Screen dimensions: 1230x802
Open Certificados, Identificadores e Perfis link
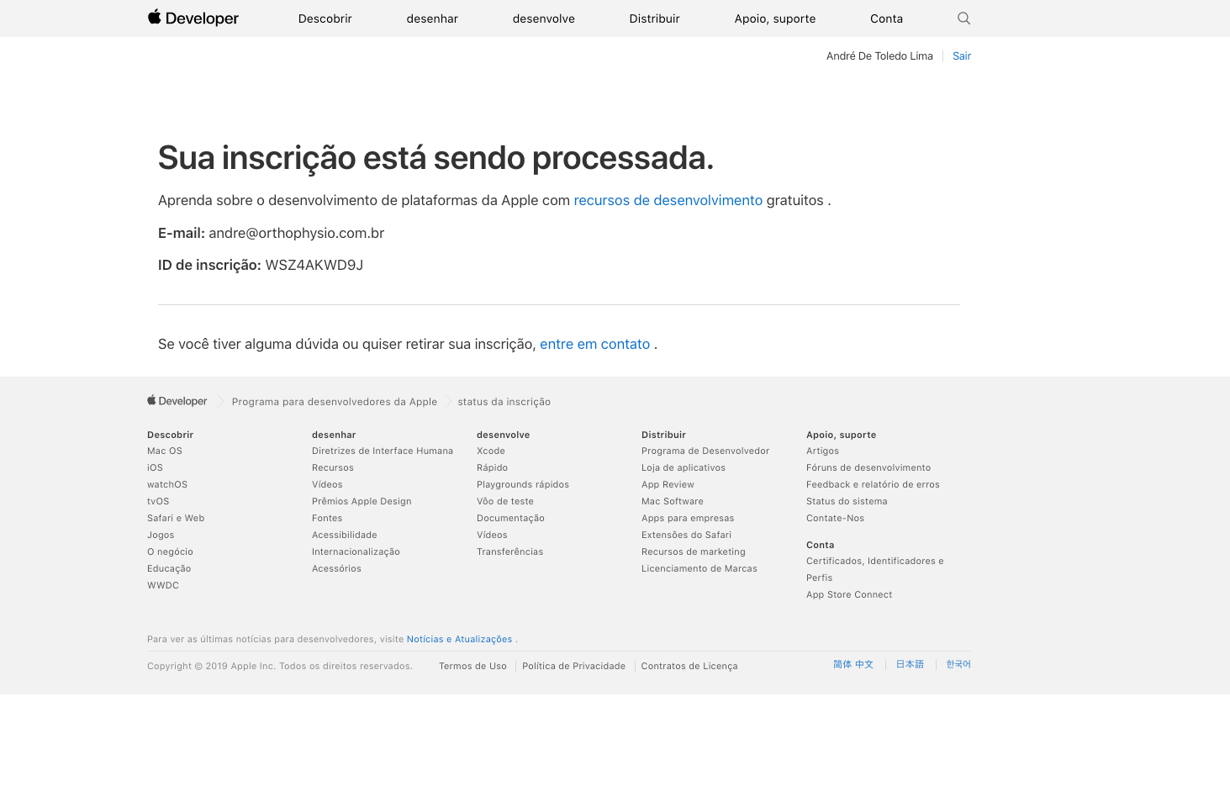(x=875, y=569)
